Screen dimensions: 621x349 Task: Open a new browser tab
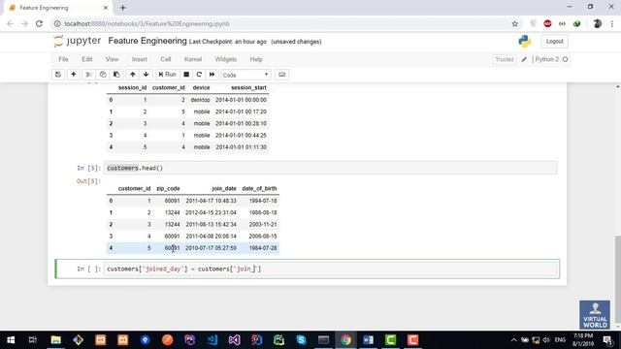tap(123, 8)
